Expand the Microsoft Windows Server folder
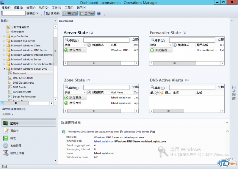Image resolution: width=238 pixels, height=169 pixels. pyautogui.click(x=4, y=60)
